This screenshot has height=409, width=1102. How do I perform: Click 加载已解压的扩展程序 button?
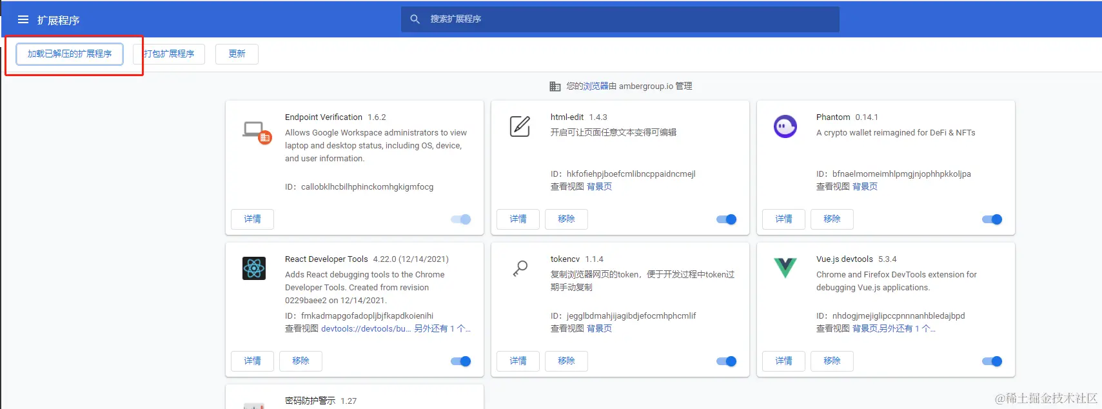(70, 54)
